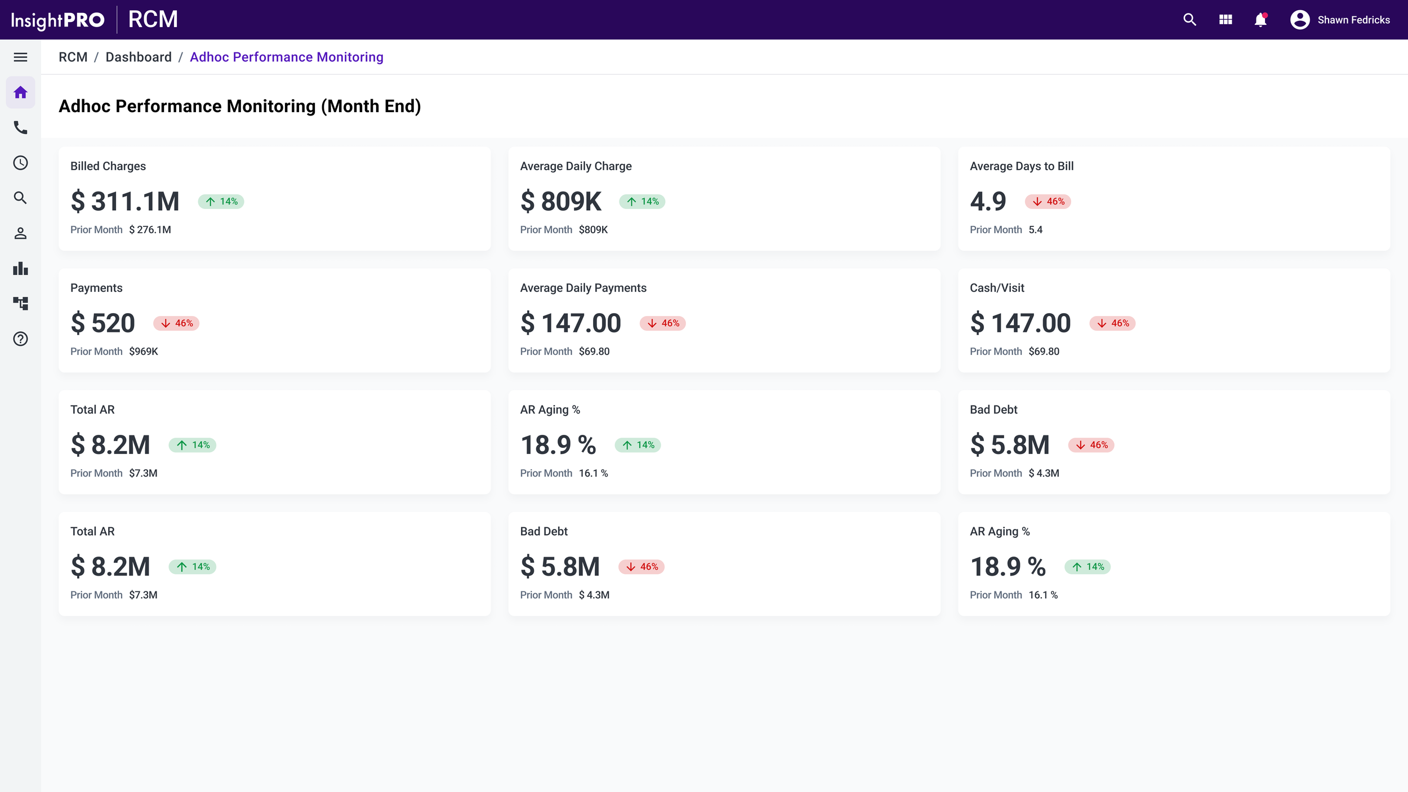Click the Average Days to Bill card
Viewport: 1408px width, 792px height.
click(x=1174, y=198)
